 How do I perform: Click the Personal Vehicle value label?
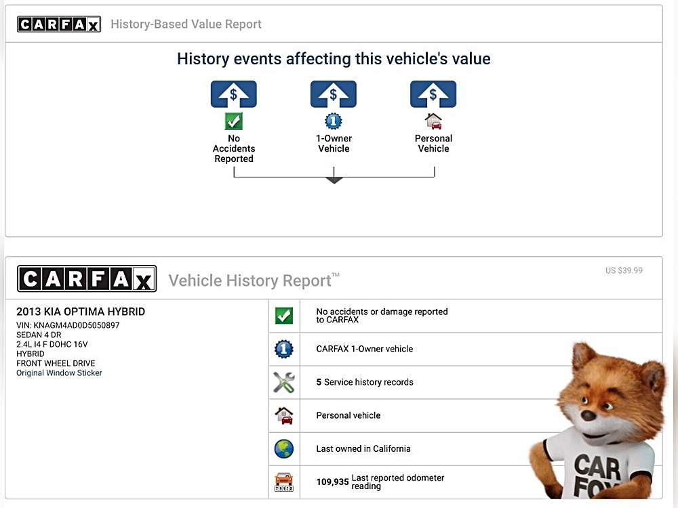(433, 144)
